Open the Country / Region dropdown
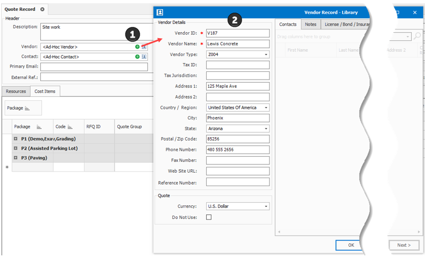This screenshot has width=425, height=257. click(x=266, y=108)
